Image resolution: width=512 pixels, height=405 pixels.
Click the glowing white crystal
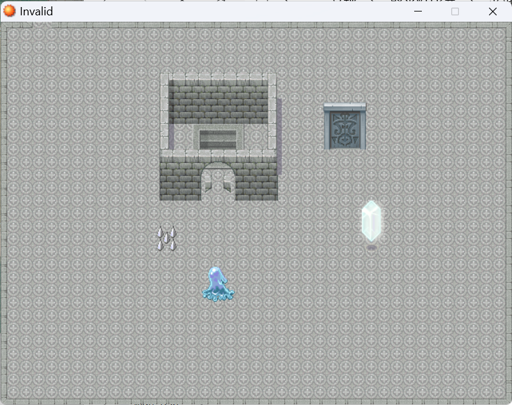pos(371,221)
